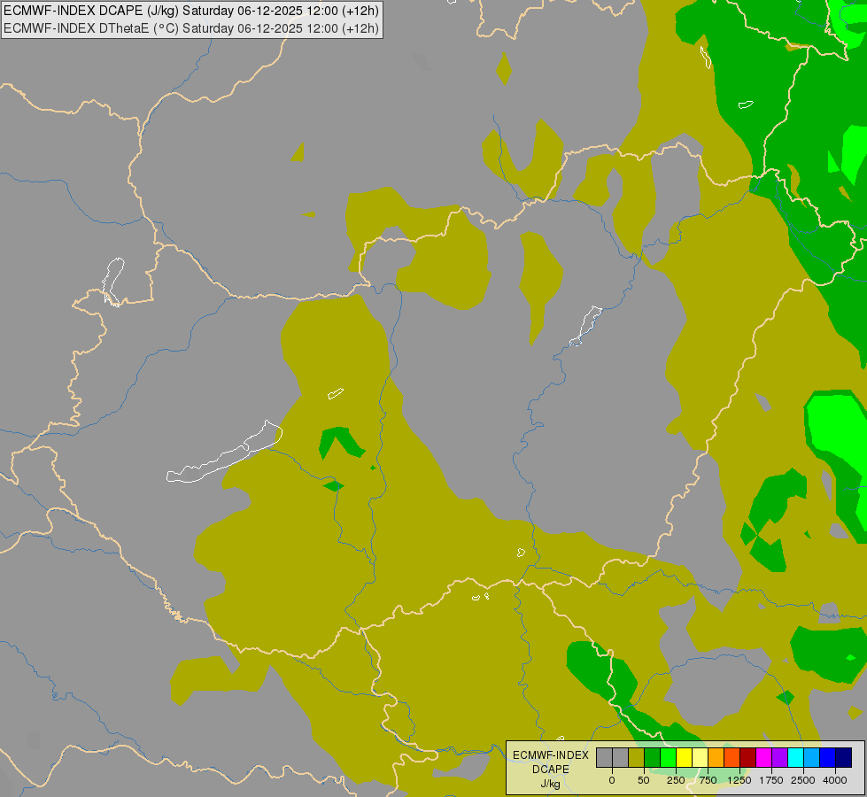Click the '1250' legend scale label

tap(739, 780)
